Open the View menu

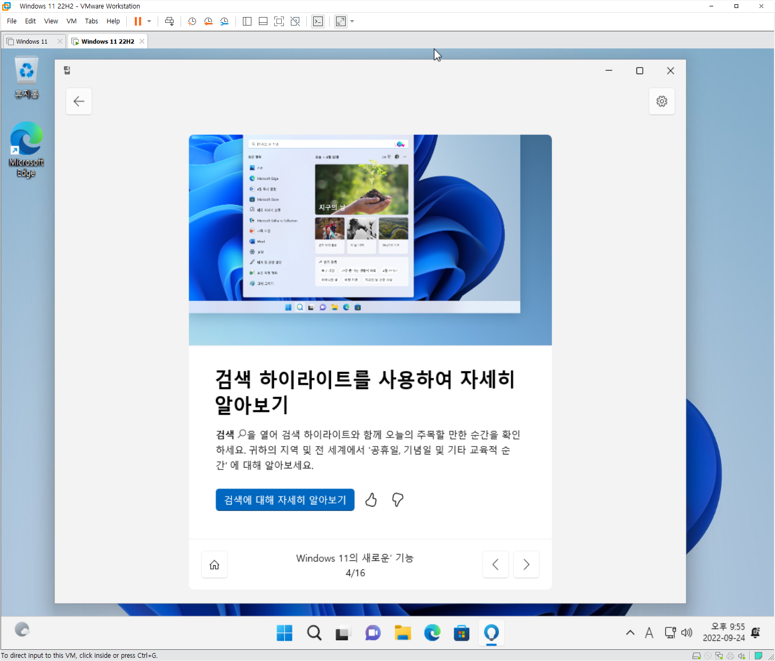[51, 21]
